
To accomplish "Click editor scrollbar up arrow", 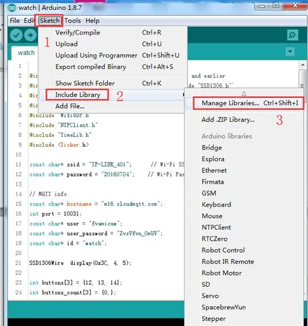I will (x=303, y=65).
